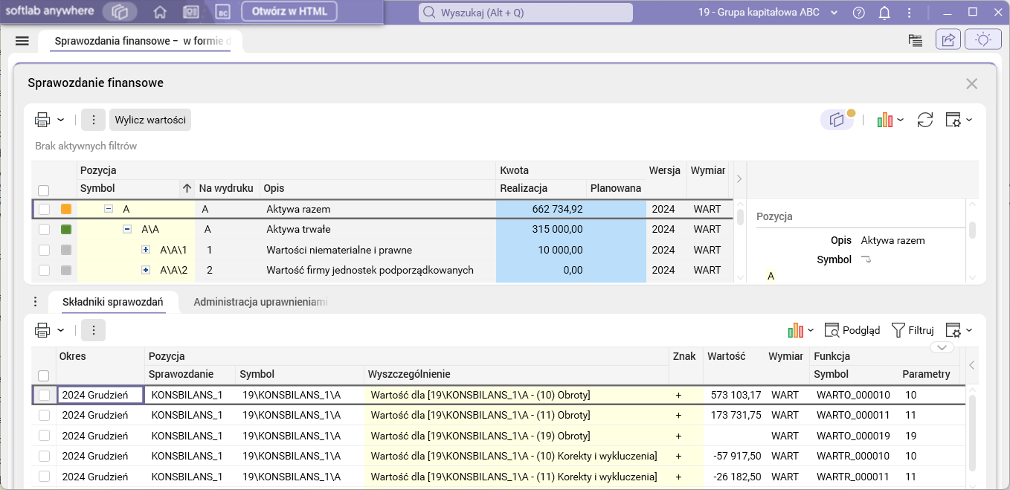Select checkbox of first 2024 Grudzień row
The image size is (1010, 490).
[x=45, y=395]
